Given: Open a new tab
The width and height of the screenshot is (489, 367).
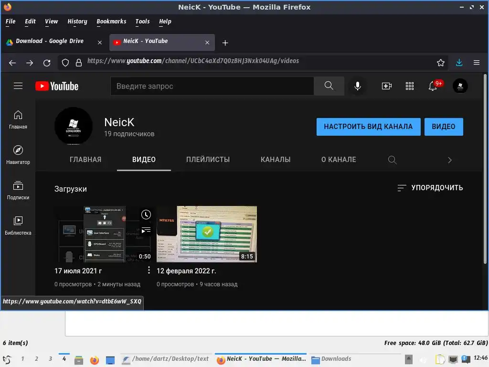Looking at the screenshot, I should (x=225, y=43).
